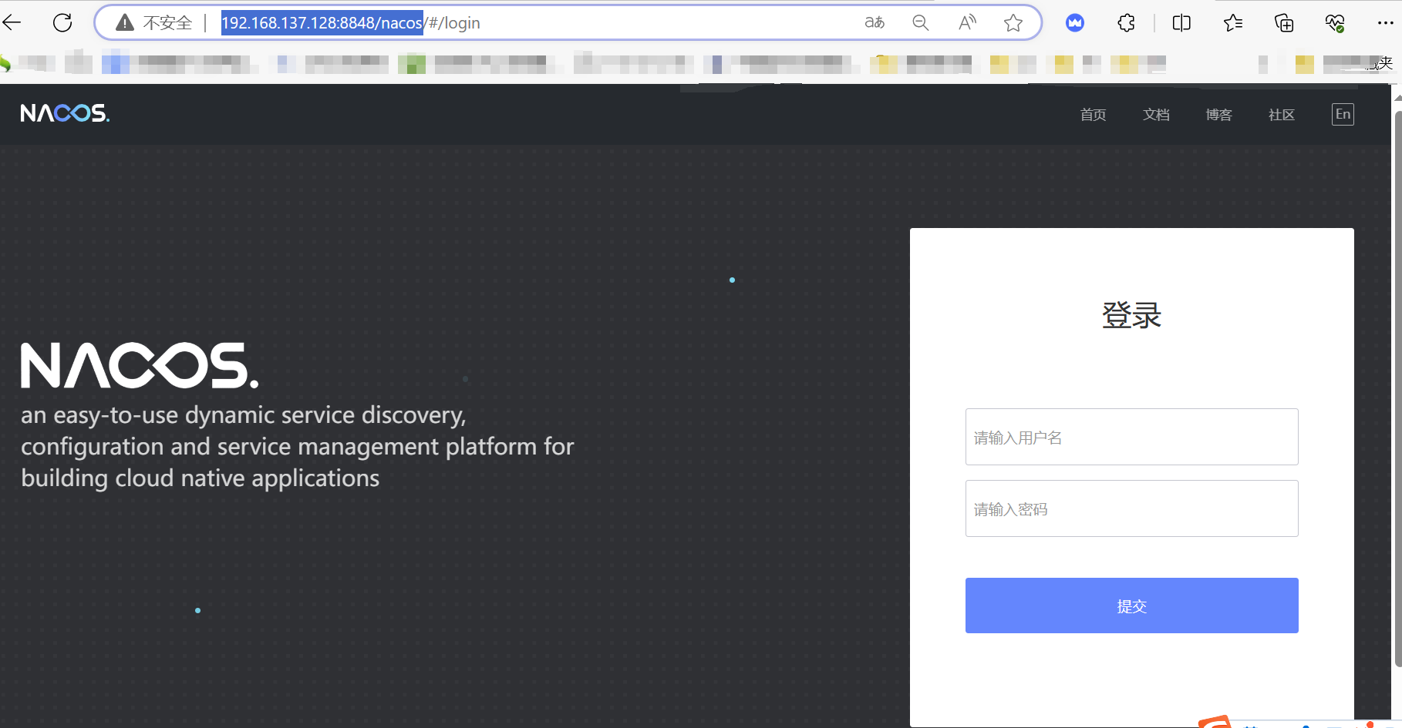The height and width of the screenshot is (728, 1402).
Task: Click the browser back arrow
Action: (x=12, y=22)
